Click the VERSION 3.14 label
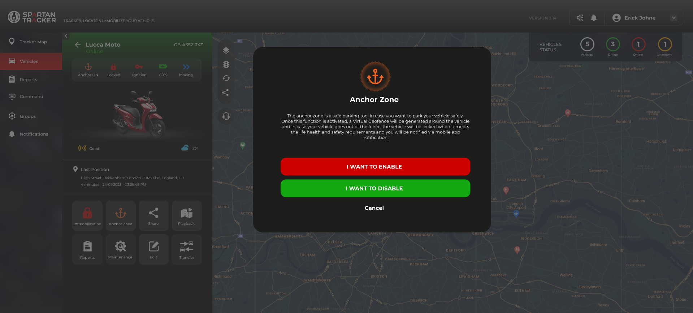693x313 pixels. pyautogui.click(x=542, y=18)
